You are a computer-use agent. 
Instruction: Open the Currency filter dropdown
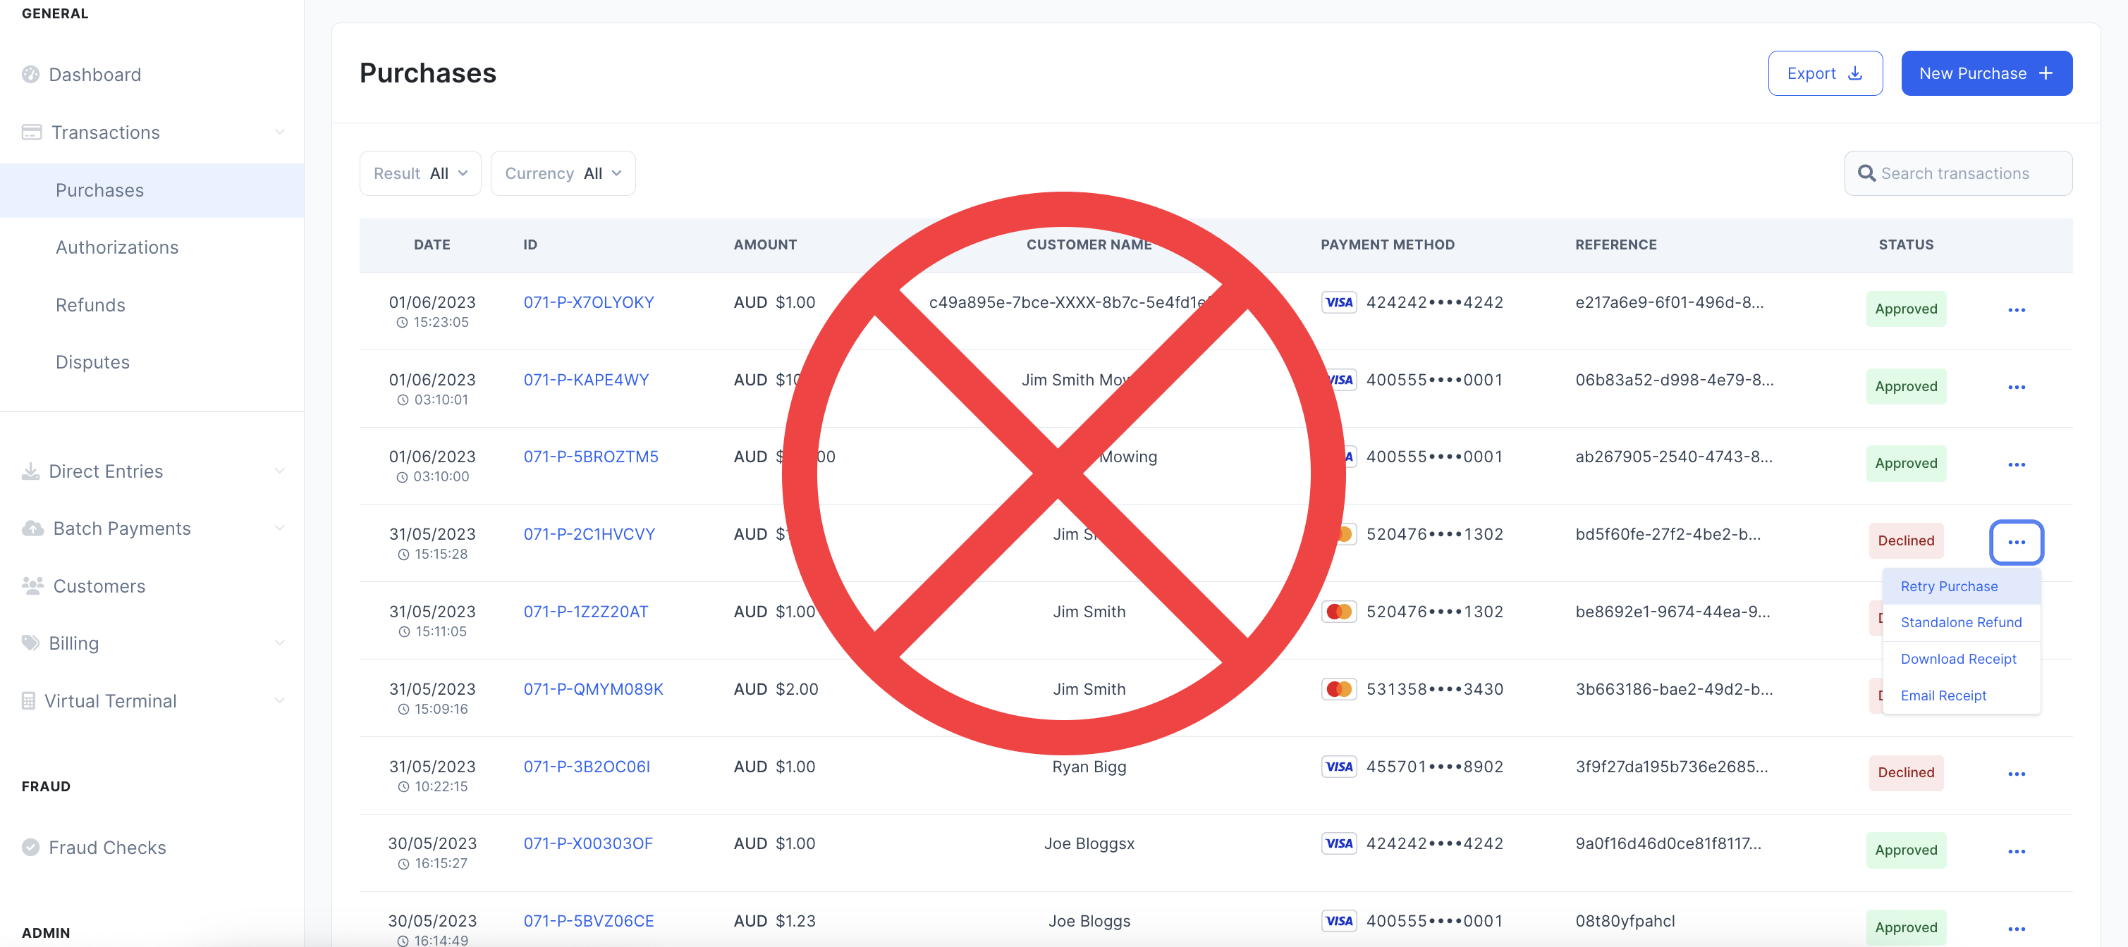pyautogui.click(x=563, y=173)
